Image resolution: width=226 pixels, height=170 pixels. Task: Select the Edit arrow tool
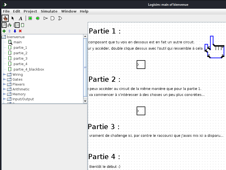pos(13,18)
